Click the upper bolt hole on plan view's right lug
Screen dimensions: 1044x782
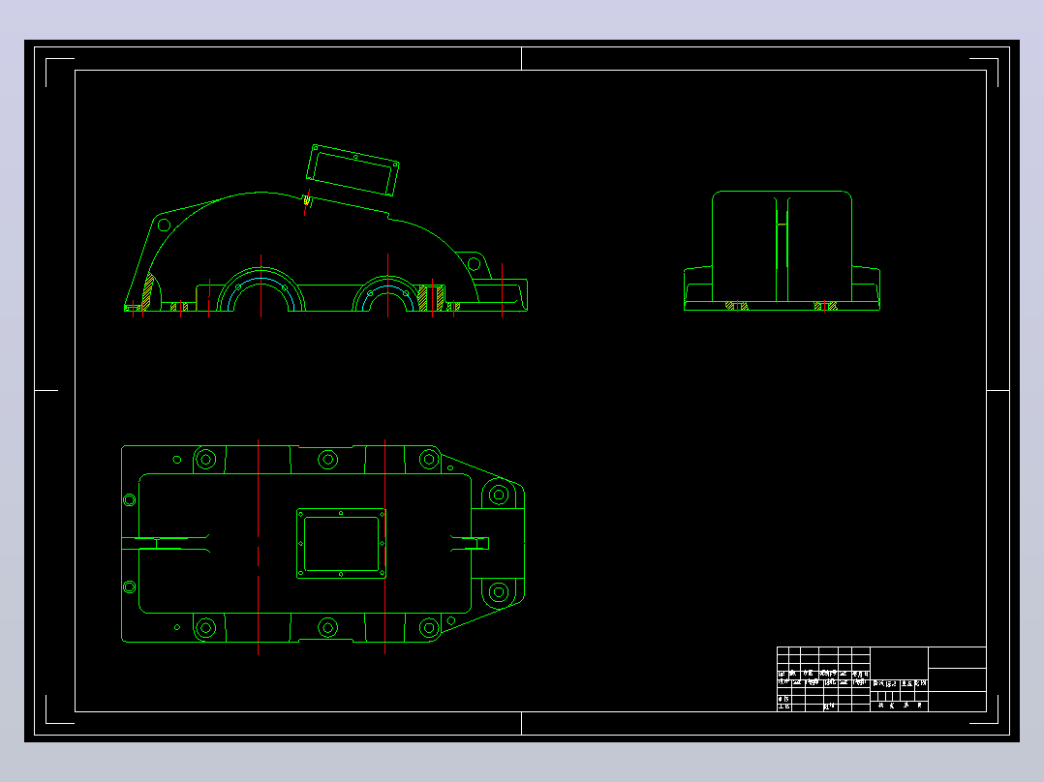499,495
